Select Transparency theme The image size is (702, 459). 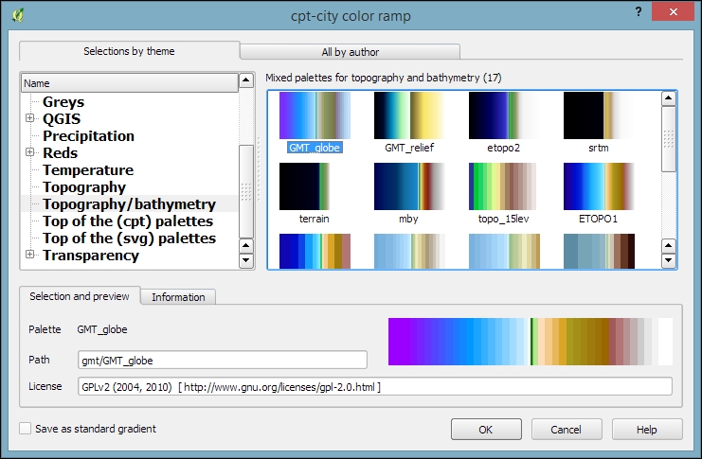coord(90,255)
